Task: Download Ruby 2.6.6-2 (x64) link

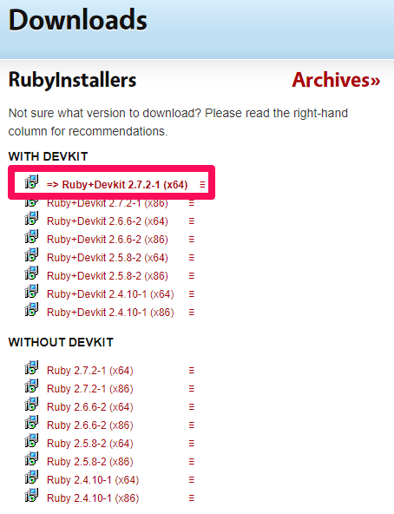Action: 90,407
